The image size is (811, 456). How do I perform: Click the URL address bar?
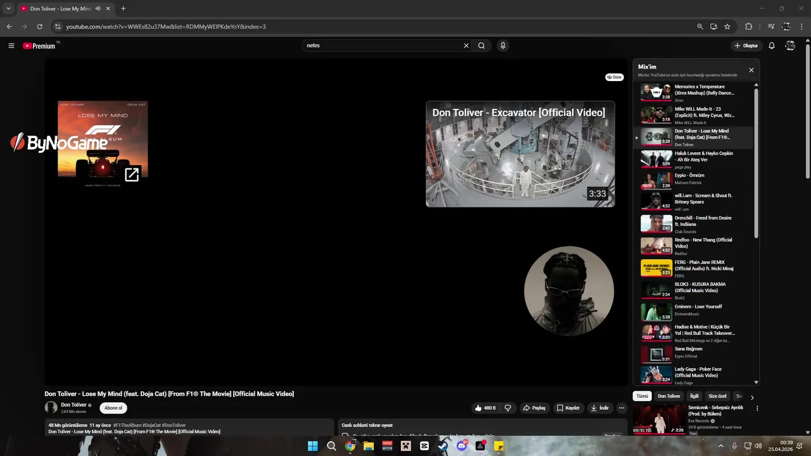374,27
